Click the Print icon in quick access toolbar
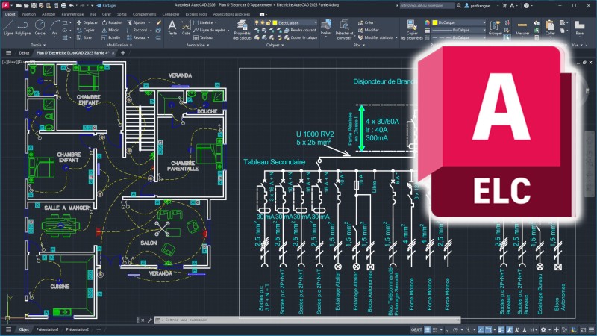 [x=63, y=6]
